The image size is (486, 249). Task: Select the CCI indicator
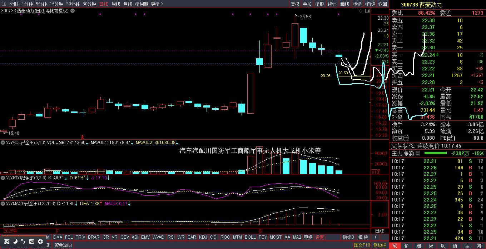click(214, 237)
